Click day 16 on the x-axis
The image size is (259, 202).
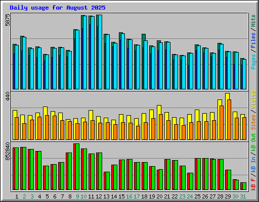(x=129, y=196)
